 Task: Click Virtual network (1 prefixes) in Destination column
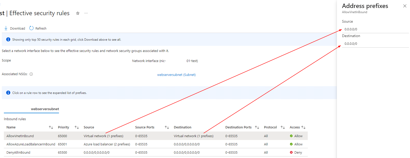pyautogui.click(x=194, y=136)
